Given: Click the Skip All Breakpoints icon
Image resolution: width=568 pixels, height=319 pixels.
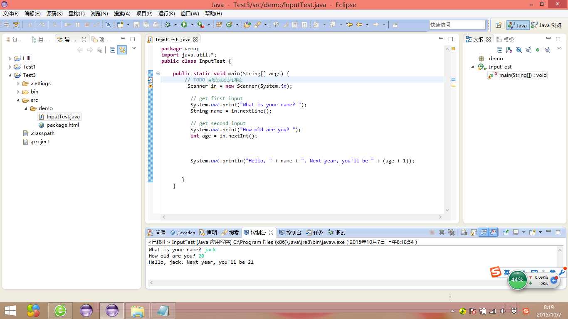Looking at the screenshot, I should (x=108, y=25).
